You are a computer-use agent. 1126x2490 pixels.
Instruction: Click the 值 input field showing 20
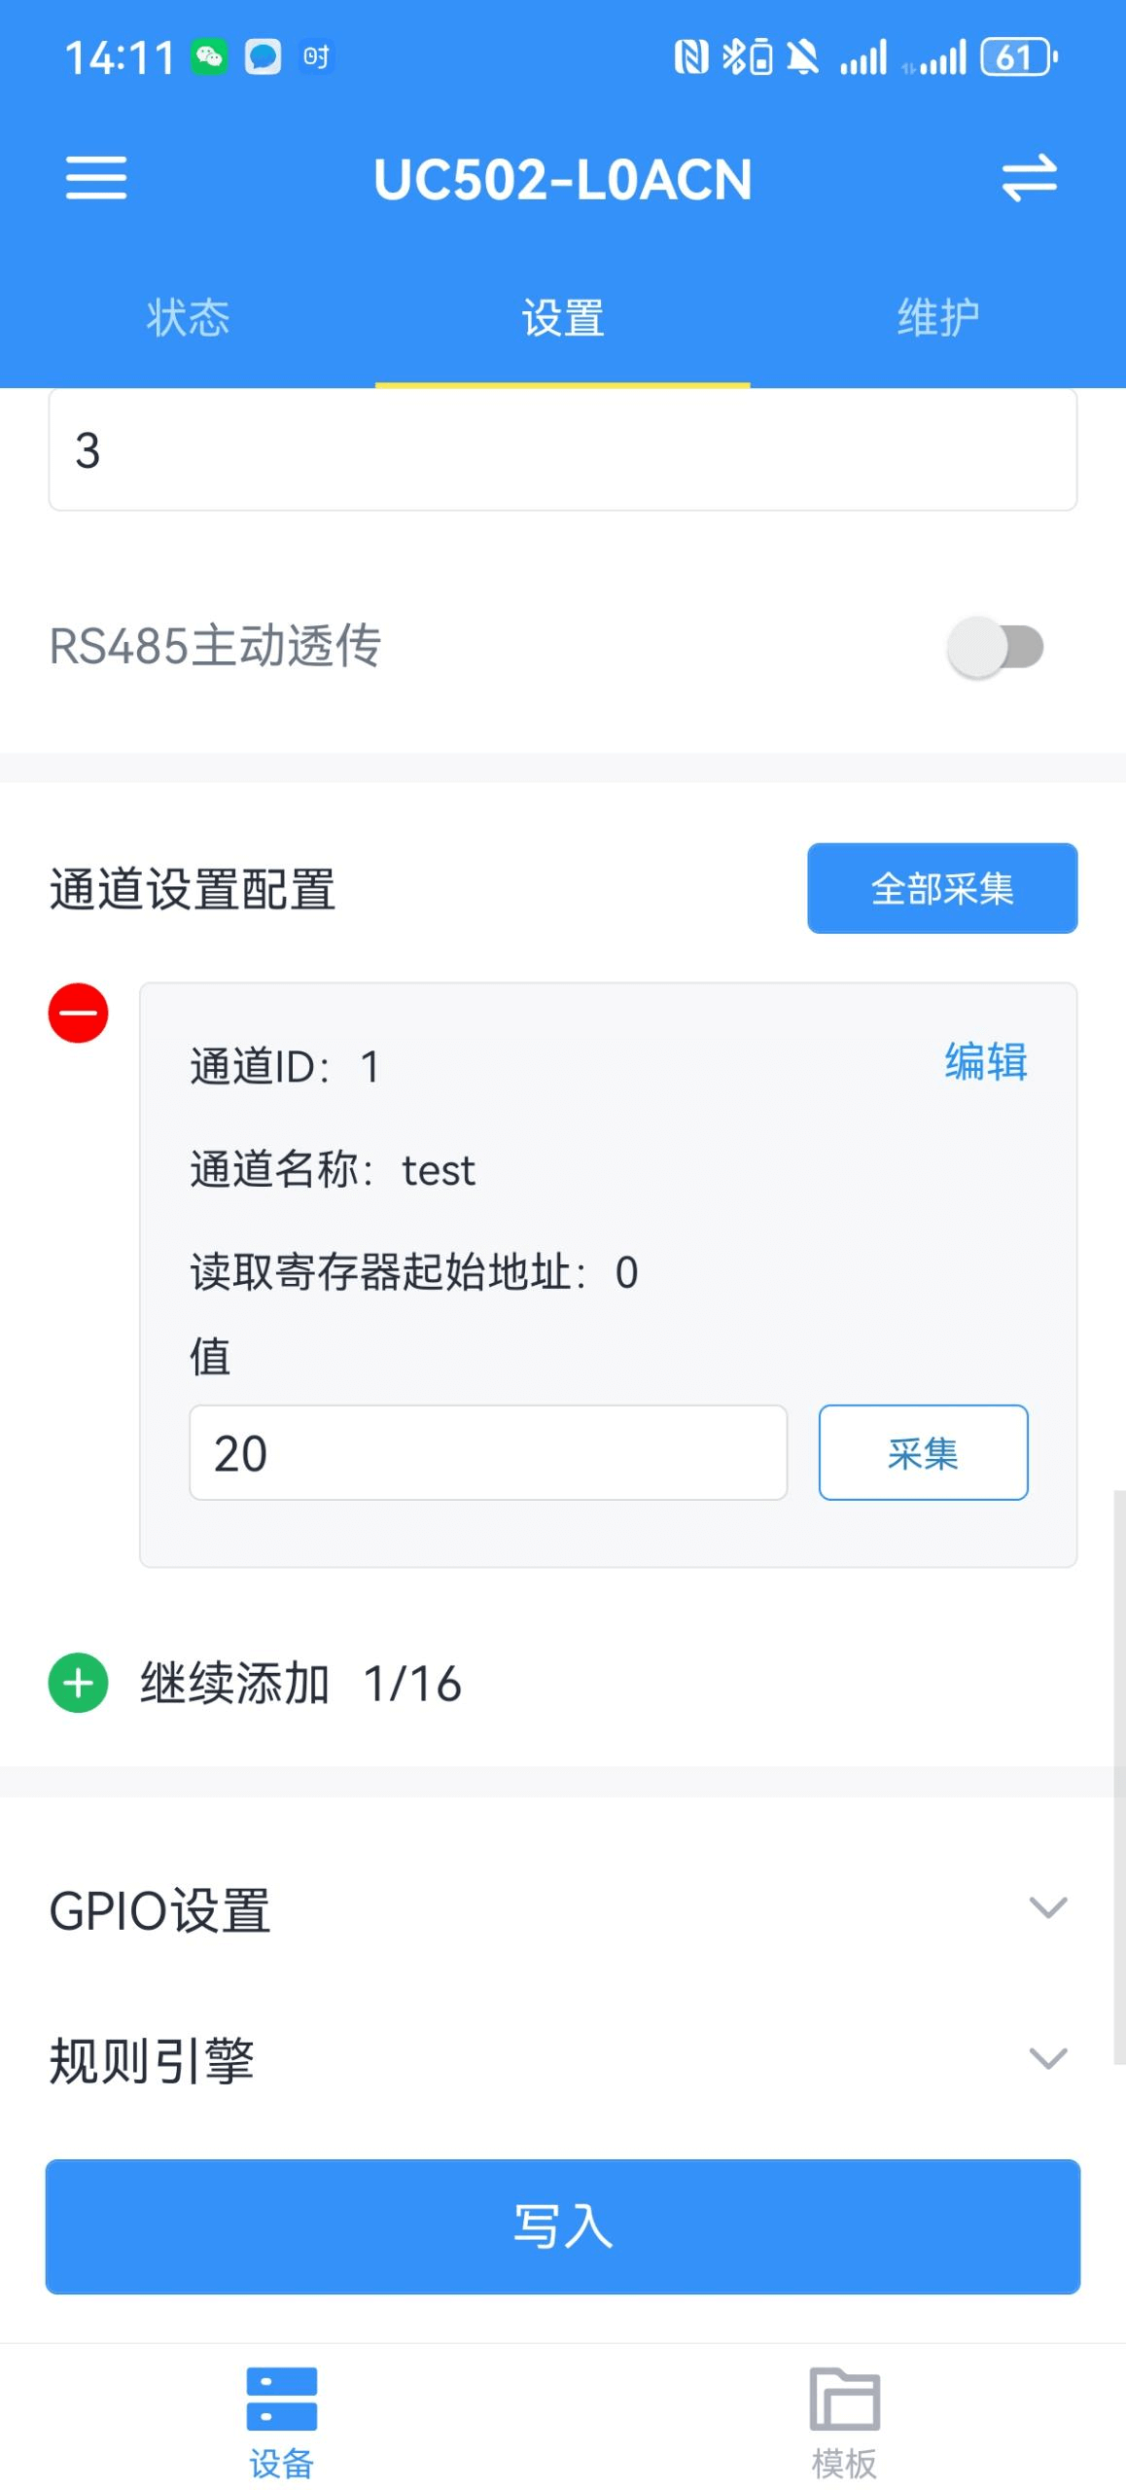click(487, 1452)
